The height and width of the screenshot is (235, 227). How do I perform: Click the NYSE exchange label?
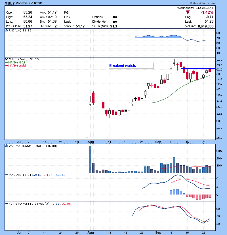[x=38, y=3]
